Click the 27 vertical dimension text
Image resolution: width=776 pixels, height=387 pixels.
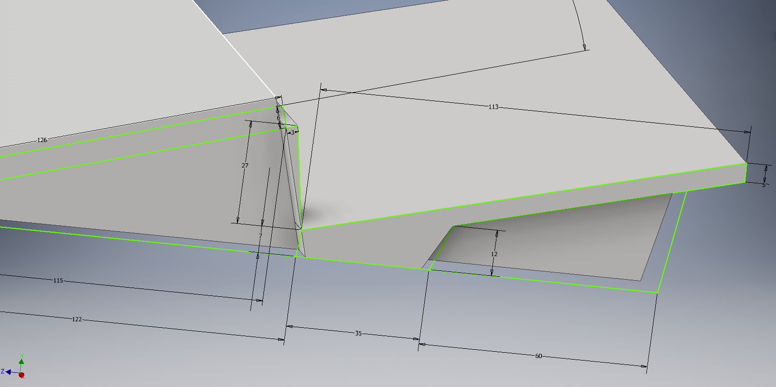coord(245,166)
